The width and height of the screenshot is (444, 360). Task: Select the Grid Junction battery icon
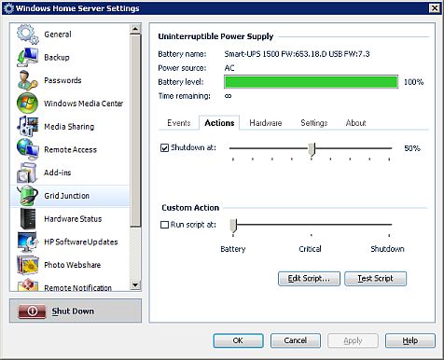click(x=28, y=196)
